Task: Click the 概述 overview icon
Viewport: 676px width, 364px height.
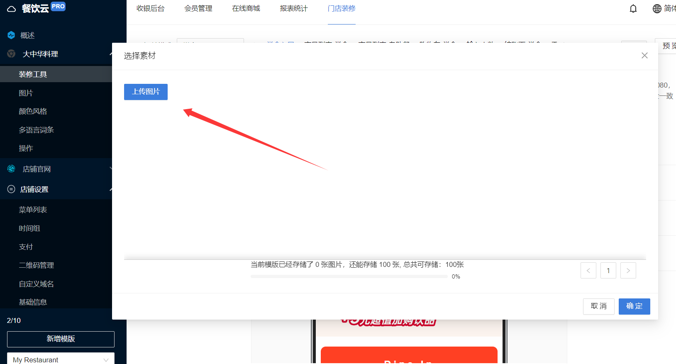Action: [11, 35]
